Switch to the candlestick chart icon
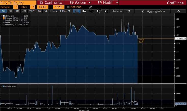Image resolution: width=187 pixels, height=111 pixels. (84, 11)
